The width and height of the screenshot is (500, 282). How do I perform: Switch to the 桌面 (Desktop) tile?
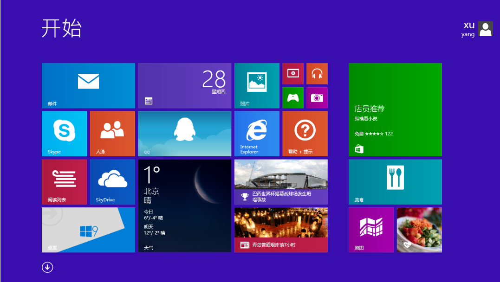click(x=88, y=230)
